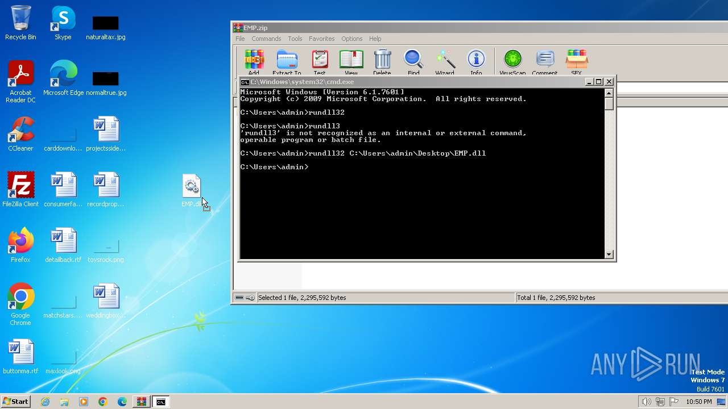Open Edge from the taskbar

point(122,402)
